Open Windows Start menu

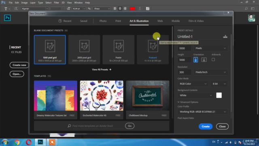coord(5,142)
